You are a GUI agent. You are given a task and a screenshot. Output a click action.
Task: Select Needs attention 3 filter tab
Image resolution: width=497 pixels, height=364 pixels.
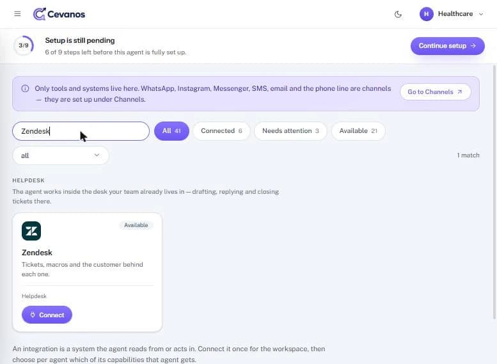point(290,131)
